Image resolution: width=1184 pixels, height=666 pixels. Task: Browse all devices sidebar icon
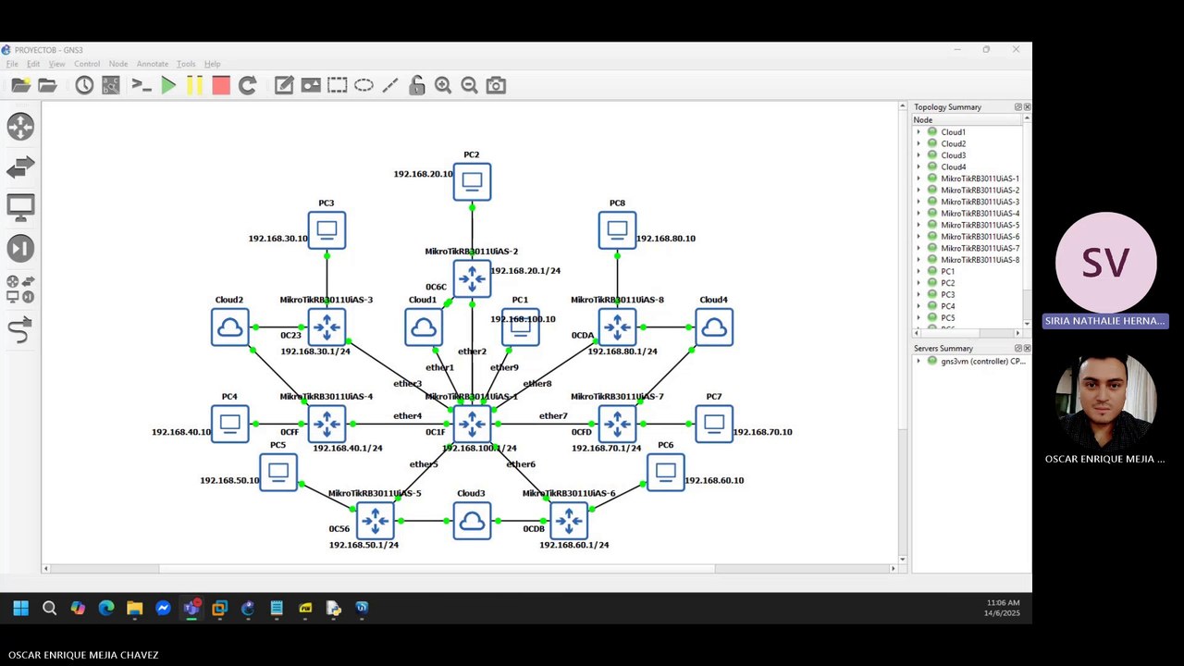20,289
